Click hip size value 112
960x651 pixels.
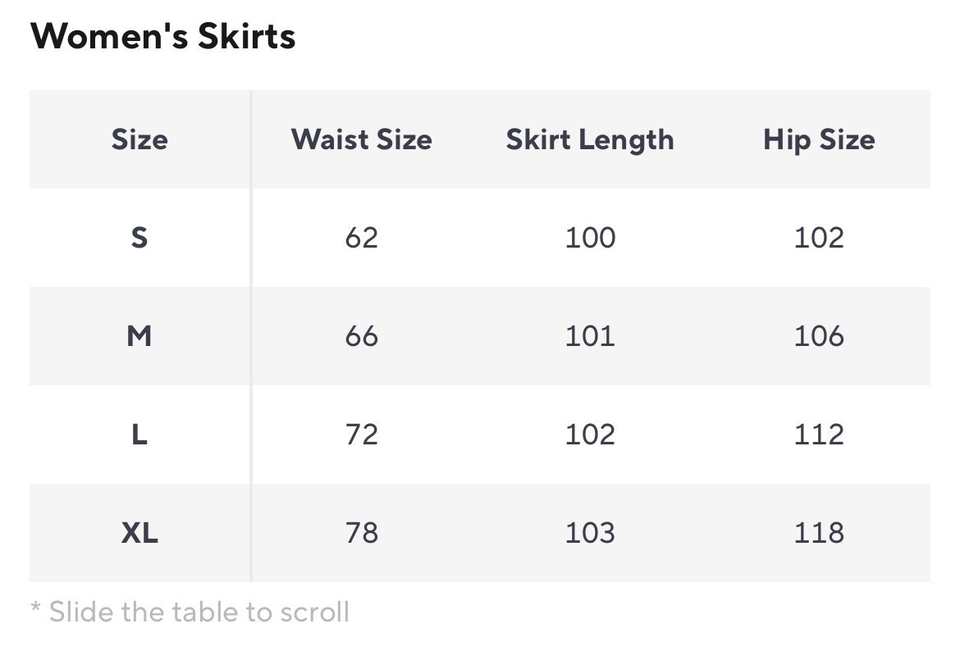[819, 435]
